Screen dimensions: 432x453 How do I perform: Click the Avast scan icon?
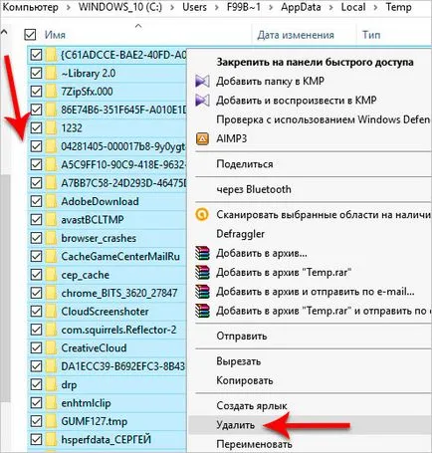[x=202, y=215]
